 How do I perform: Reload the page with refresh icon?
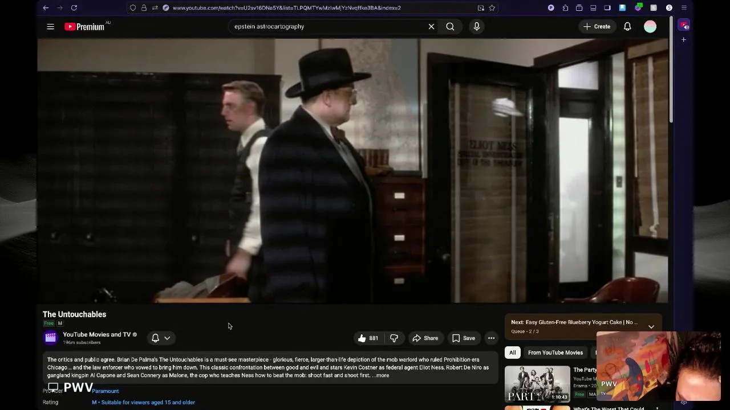[x=74, y=7]
